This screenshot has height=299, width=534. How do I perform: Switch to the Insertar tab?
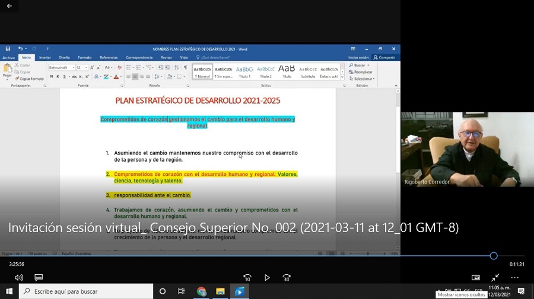[x=45, y=57]
